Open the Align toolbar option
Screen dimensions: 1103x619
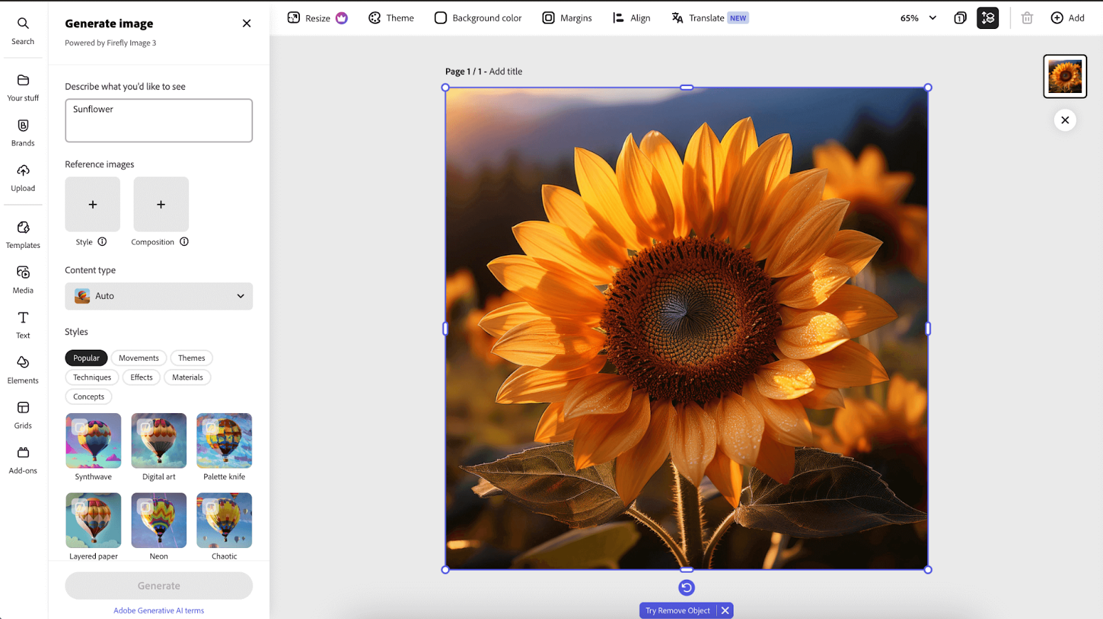631,18
